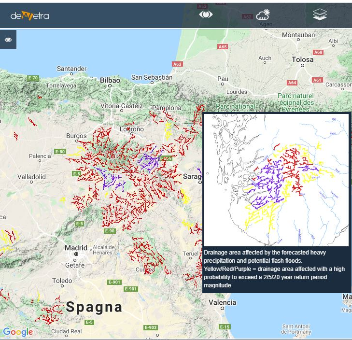Click the Tolosa city label
Viewport: 352px width, 340px height.
302,60
